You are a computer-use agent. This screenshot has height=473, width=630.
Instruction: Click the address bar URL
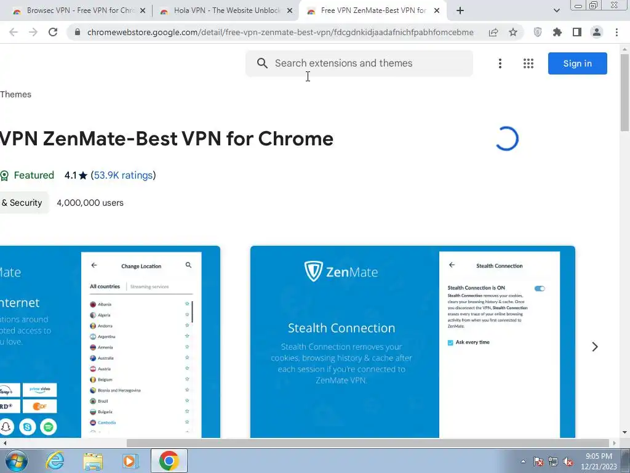(x=280, y=32)
